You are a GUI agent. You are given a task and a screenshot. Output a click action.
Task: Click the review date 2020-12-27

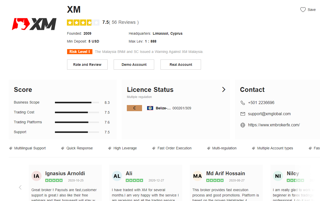tap(156, 180)
